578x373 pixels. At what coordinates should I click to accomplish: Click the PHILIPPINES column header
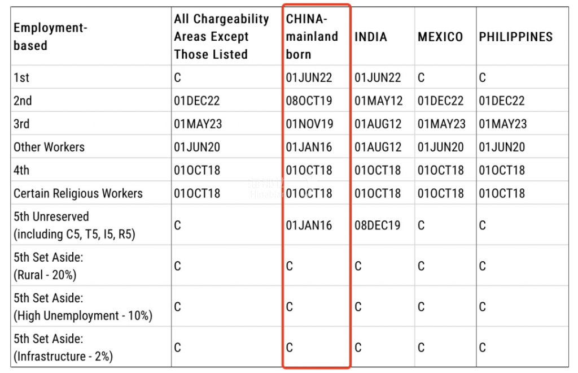(x=515, y=37)
